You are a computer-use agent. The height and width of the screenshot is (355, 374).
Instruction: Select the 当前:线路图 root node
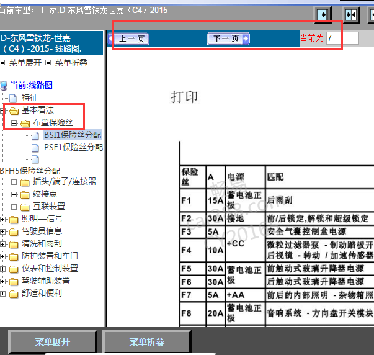tap(31, 85)
